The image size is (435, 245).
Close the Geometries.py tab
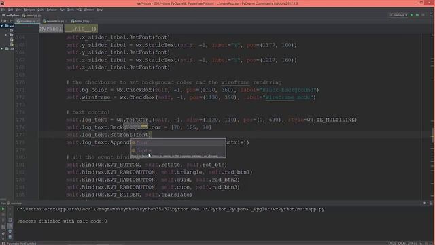pos(67,21)
